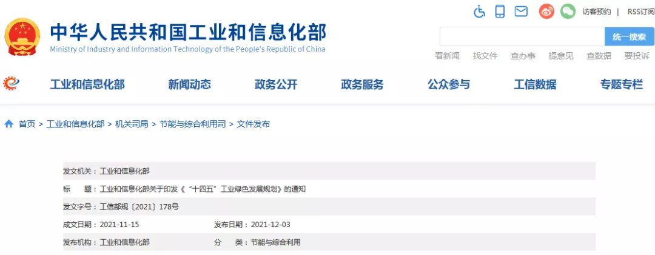This screenshot has width=655, height=255.
Task: Click publish date 2021-12-03
Action: [270, 225]
